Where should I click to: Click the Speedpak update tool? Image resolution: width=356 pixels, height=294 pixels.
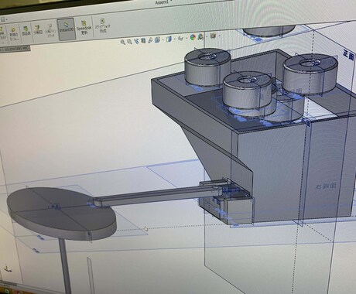click(84, 27)
